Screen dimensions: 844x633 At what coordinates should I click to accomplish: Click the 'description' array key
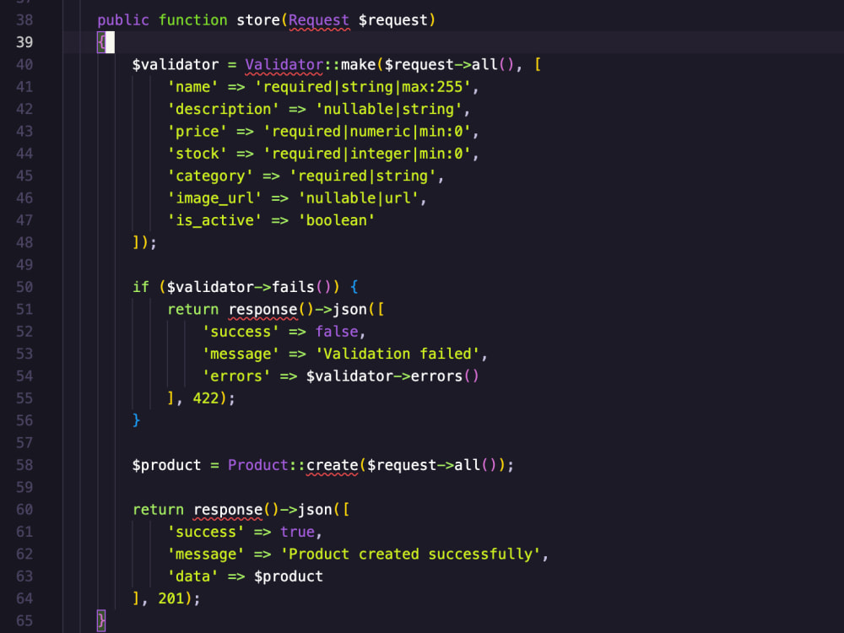(x=224, y=109)
